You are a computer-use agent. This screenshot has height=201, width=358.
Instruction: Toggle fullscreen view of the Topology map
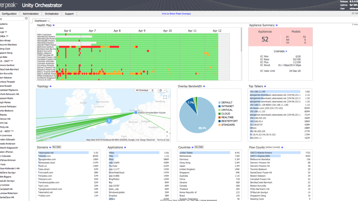point(165,97)
